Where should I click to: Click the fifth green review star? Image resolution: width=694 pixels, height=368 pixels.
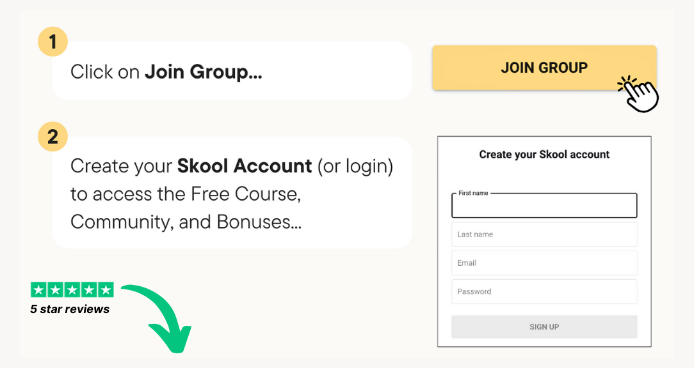point(106,290)
